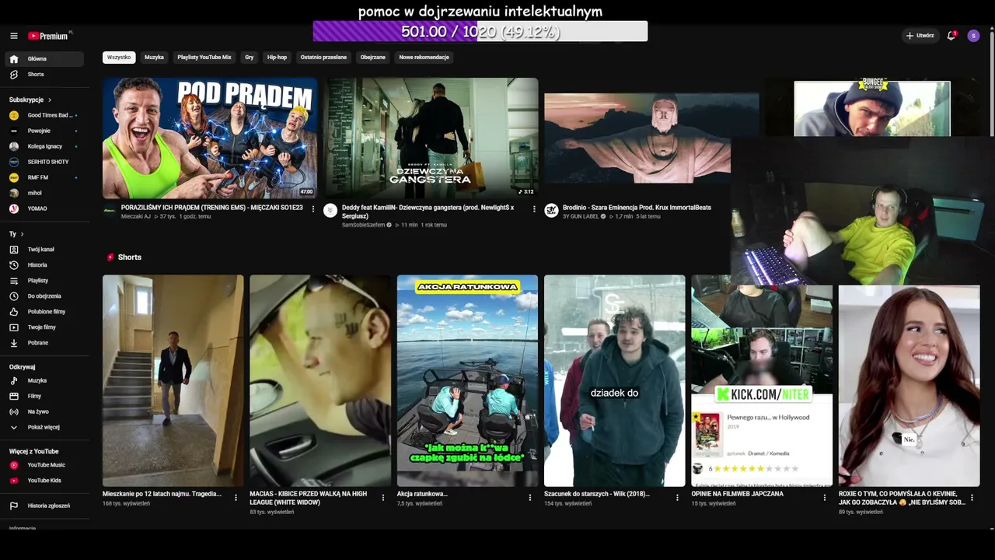
Task: Open the hamburger guide menu
Action: [x=13, y=36]
